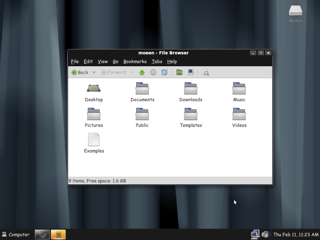Select the Public folder icon
Screen dimensions: 320x240
[142, 114]
